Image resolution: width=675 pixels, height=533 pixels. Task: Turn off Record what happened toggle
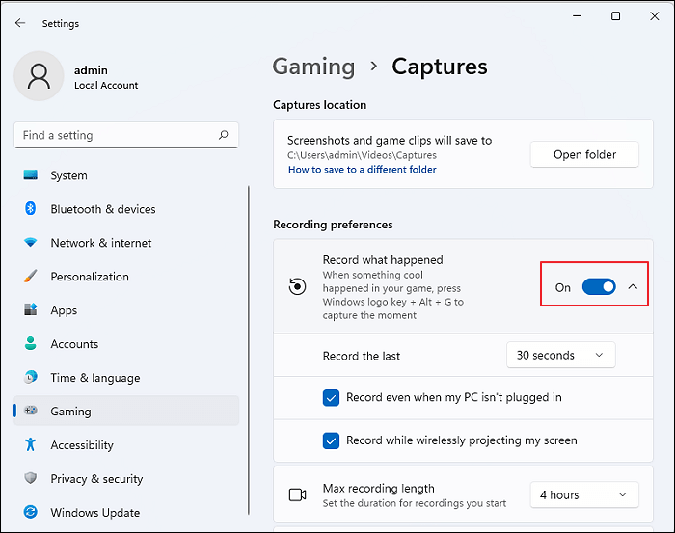coord(599,287)
